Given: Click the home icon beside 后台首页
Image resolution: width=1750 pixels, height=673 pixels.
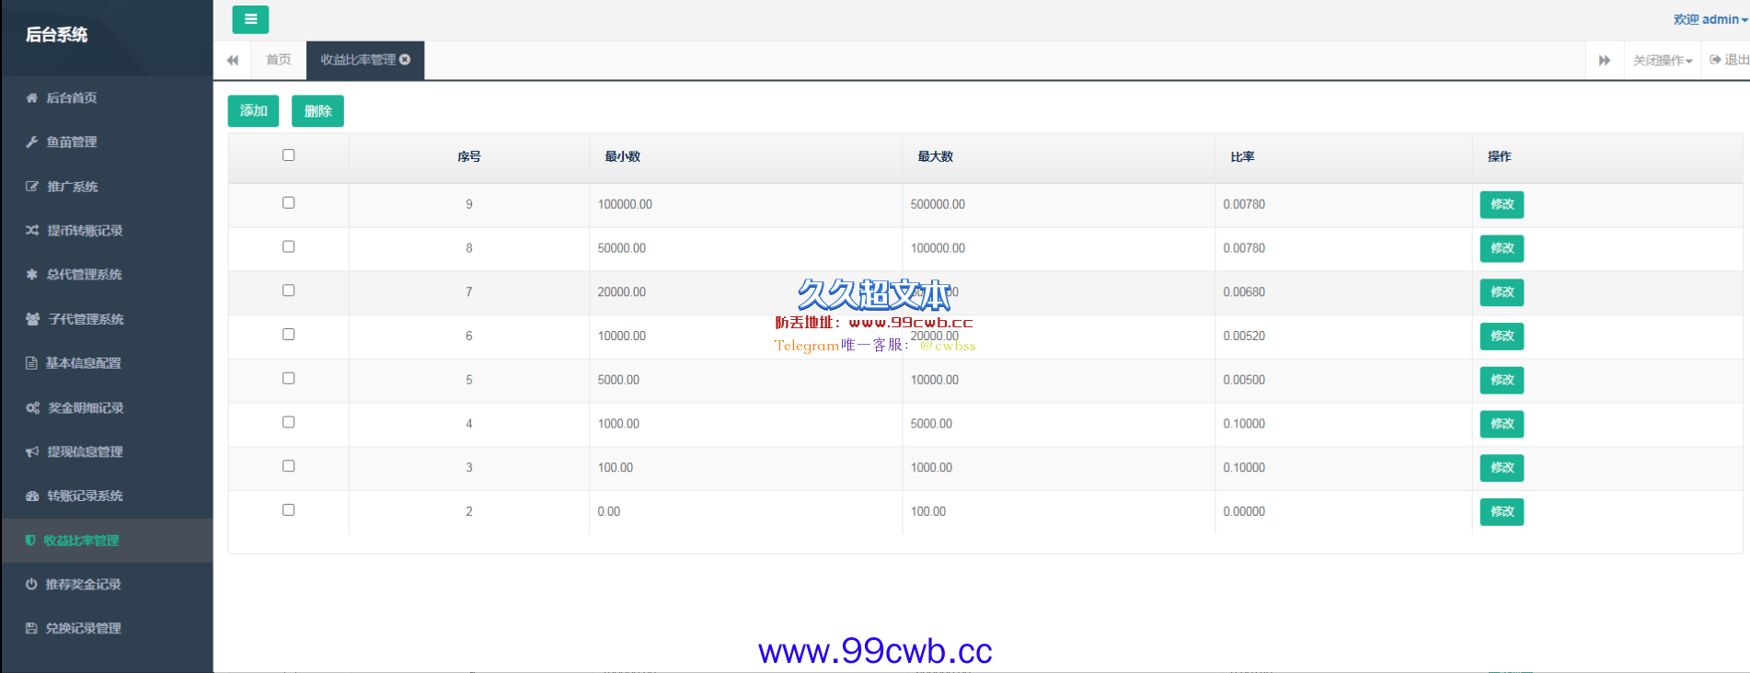Looking at the screenshot, I should 32,97.
